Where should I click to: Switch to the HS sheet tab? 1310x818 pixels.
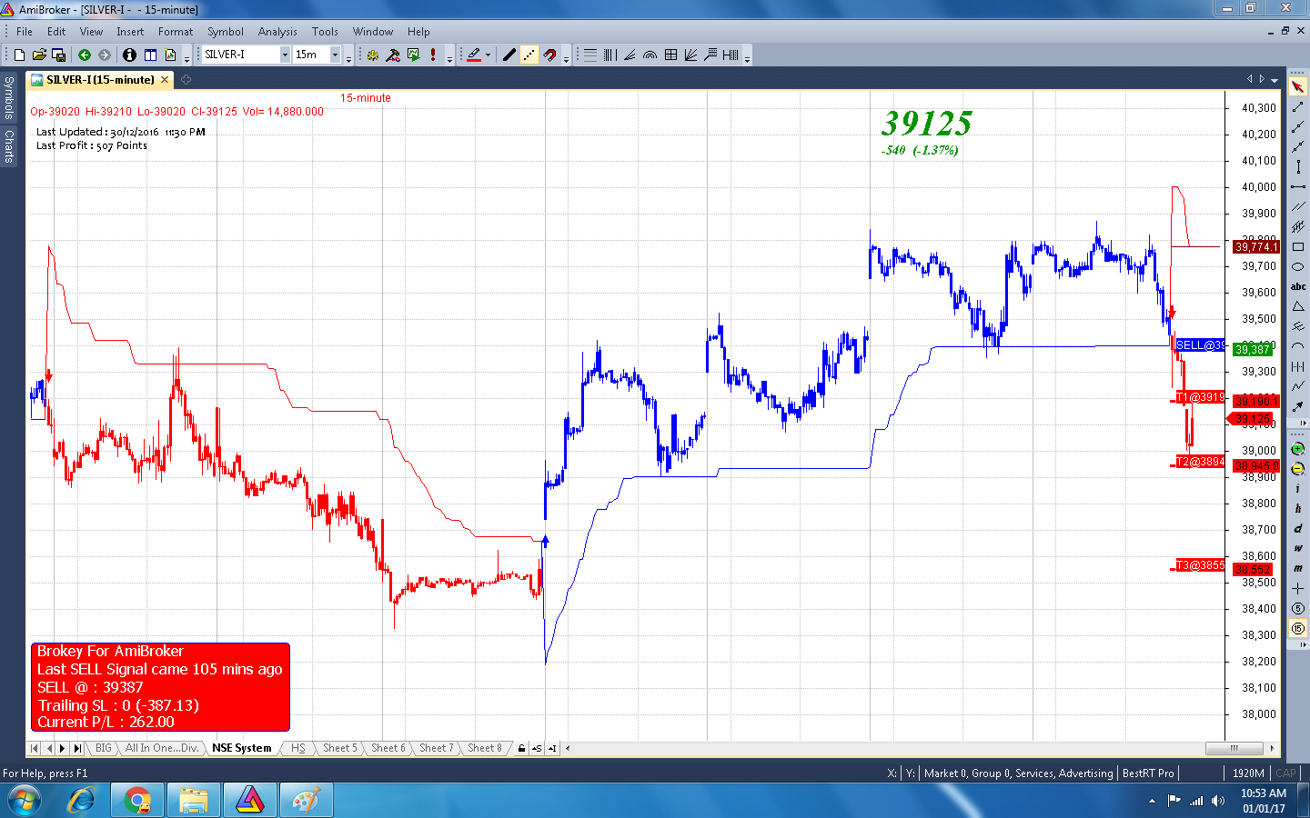pos(297,748)
